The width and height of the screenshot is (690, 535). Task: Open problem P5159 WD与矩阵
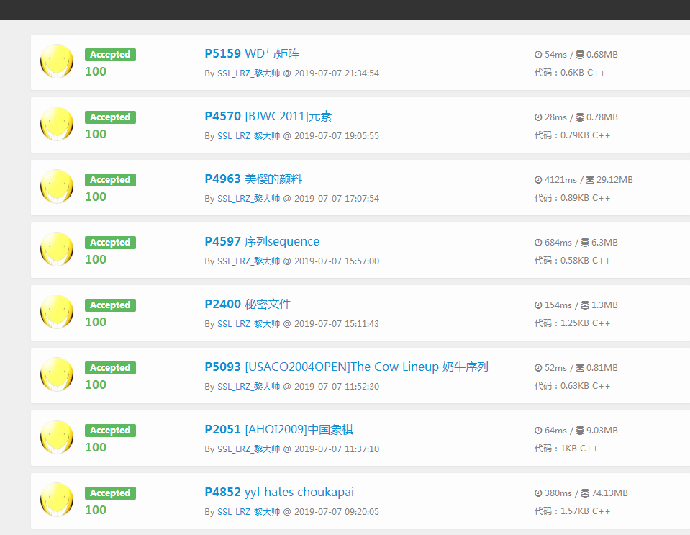click(x=252, y=54)
